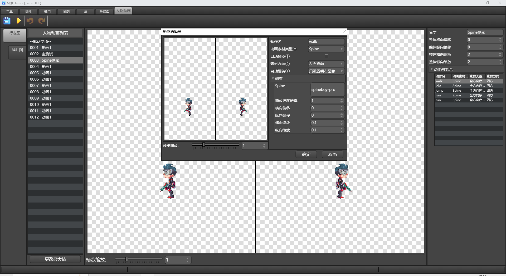Viewport: 506px width, 276px height.
Task: Open 素材方向 左右双向 dropdown
Action: click(326, 64)
